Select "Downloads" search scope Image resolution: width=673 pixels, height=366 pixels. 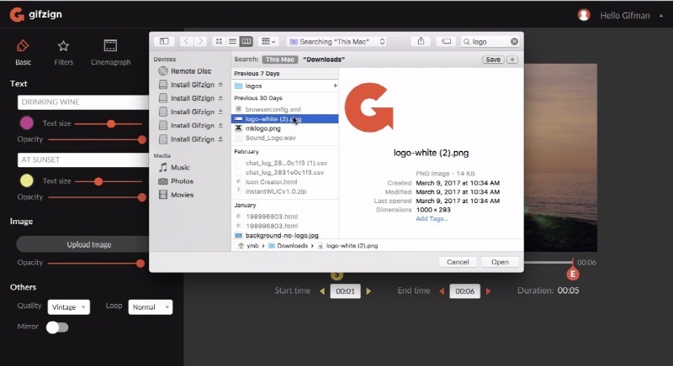(x=324, y=60)
